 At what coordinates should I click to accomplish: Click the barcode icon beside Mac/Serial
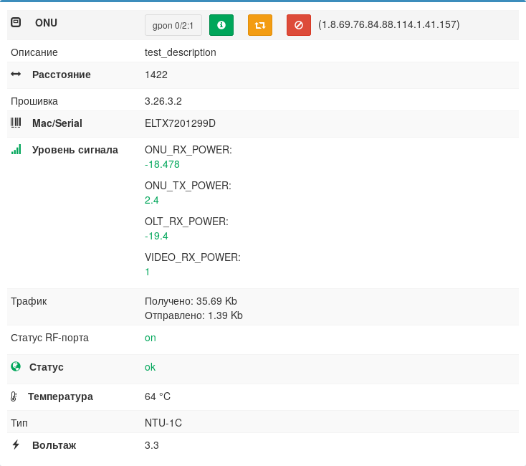(x=16, y=123)
